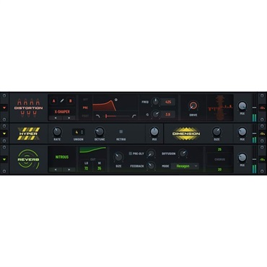Click the Hyper RATE knob
Image resolution: width=267 pixels, height=267 pixels.
click(x=57, y=131)
